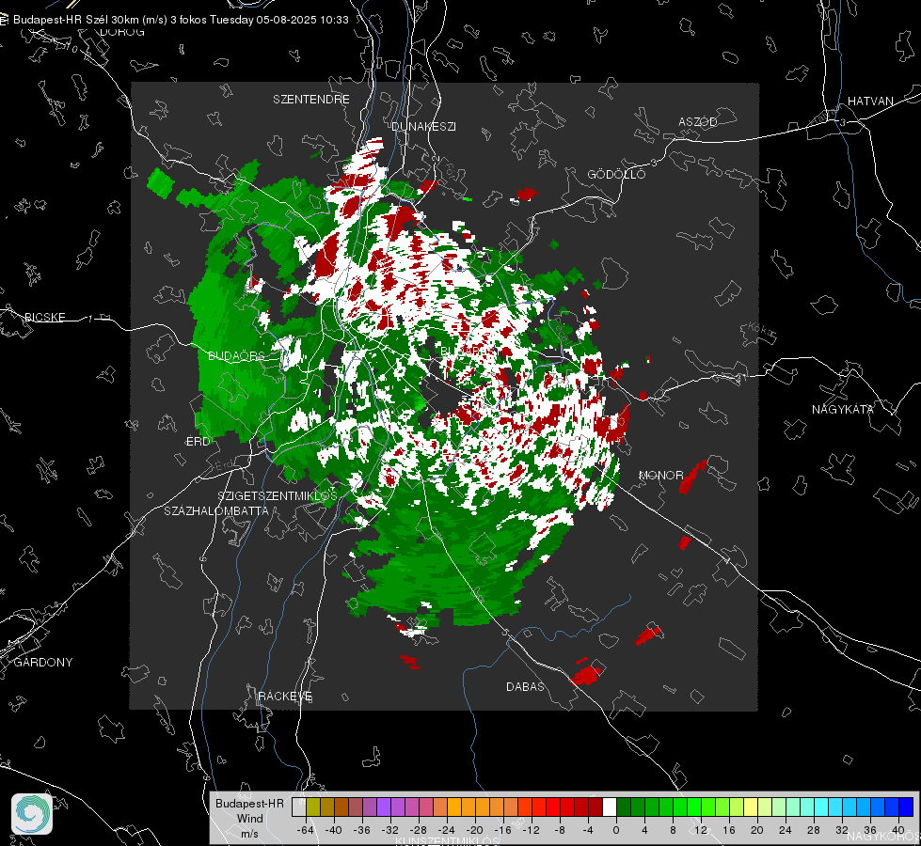
Task: Click the DABAS city label
Action: click(x=525, y=686)
